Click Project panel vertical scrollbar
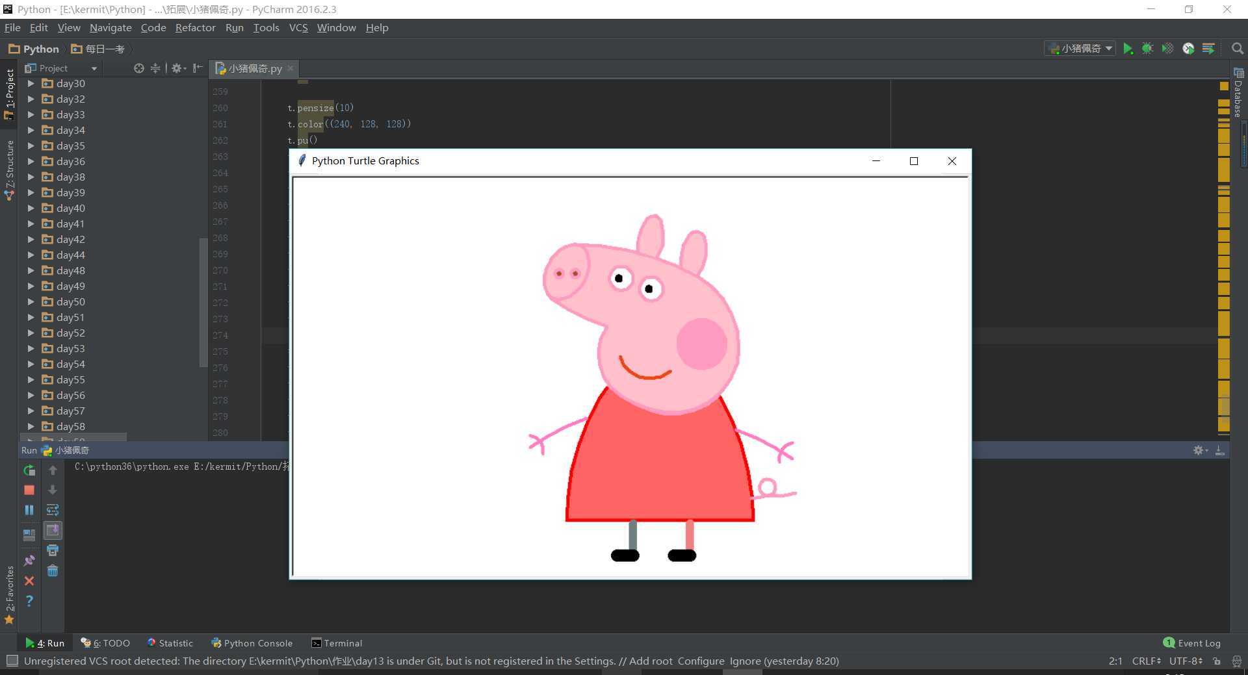The image size is (1248, 675). click(x=203, y=303)
